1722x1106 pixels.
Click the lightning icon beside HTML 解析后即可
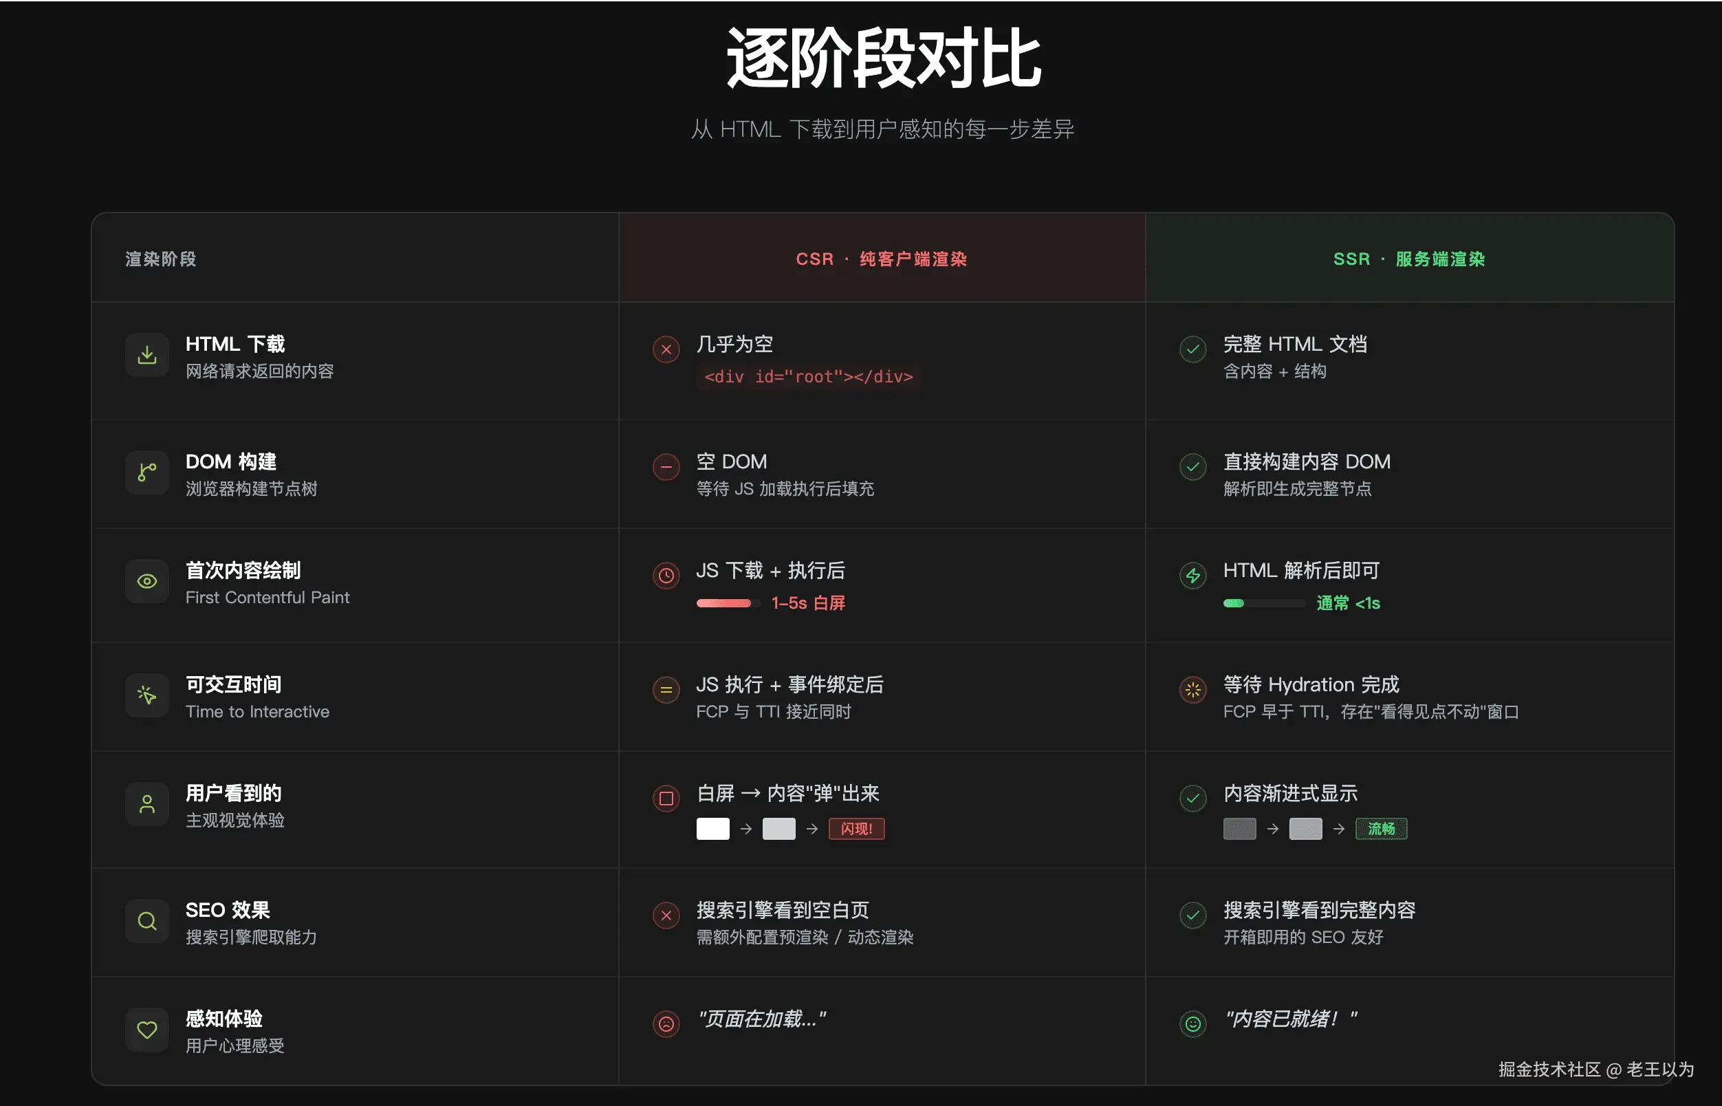[1192, 575]
